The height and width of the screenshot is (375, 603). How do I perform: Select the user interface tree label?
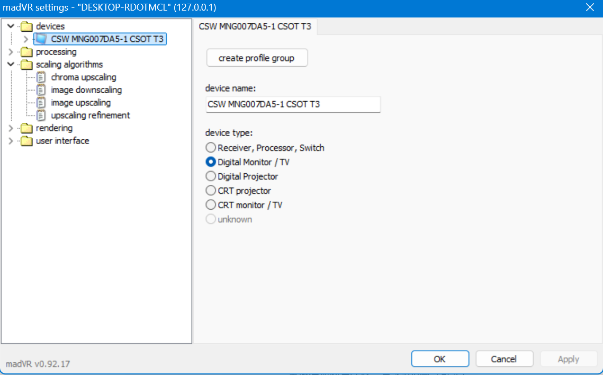(62, 141)
